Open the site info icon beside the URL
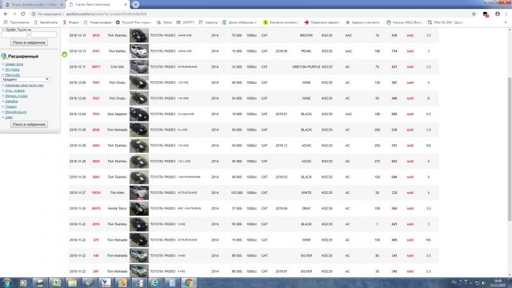512x288 pixels. (33, 14)
